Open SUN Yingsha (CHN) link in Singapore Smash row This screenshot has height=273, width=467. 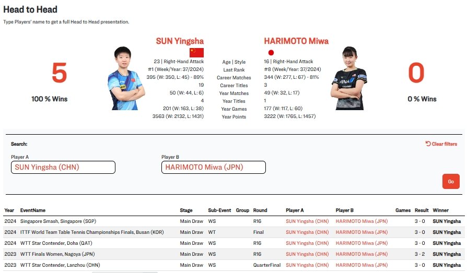coord(307,221)
